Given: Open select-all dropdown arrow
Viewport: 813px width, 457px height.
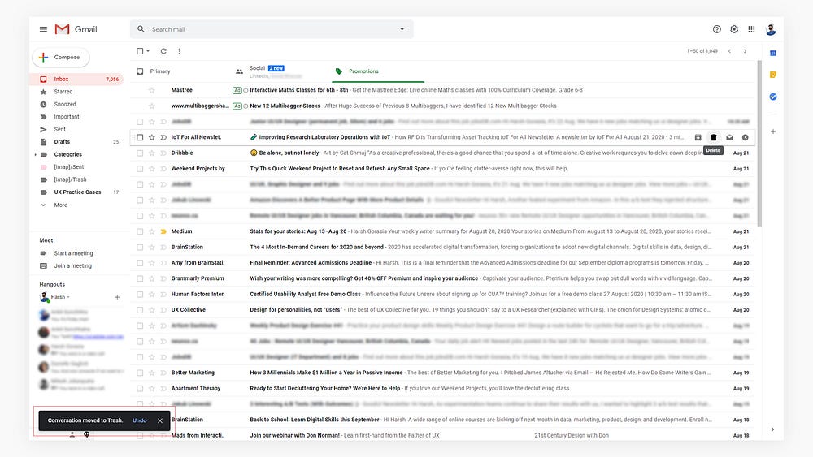Looking at the screenshot, I should [148, 51].
